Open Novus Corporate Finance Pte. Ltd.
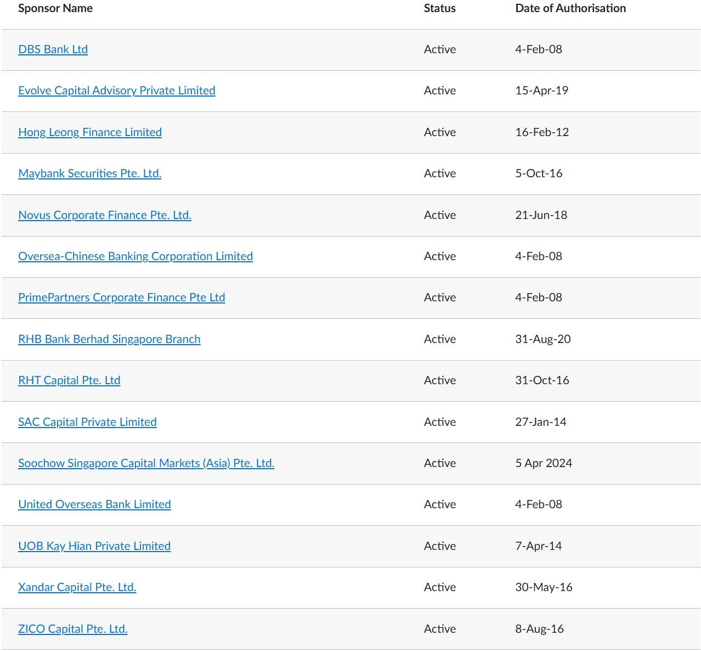 coord(104,215)
